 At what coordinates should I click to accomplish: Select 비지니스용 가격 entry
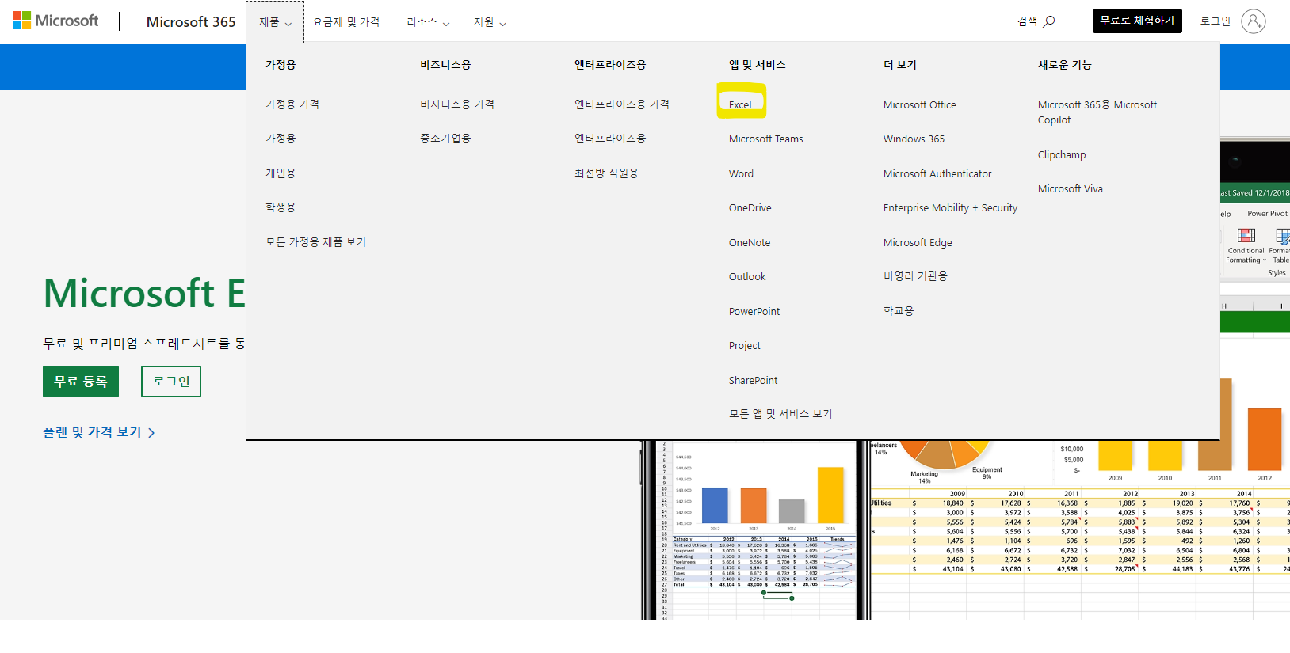[x=457, y=104]
